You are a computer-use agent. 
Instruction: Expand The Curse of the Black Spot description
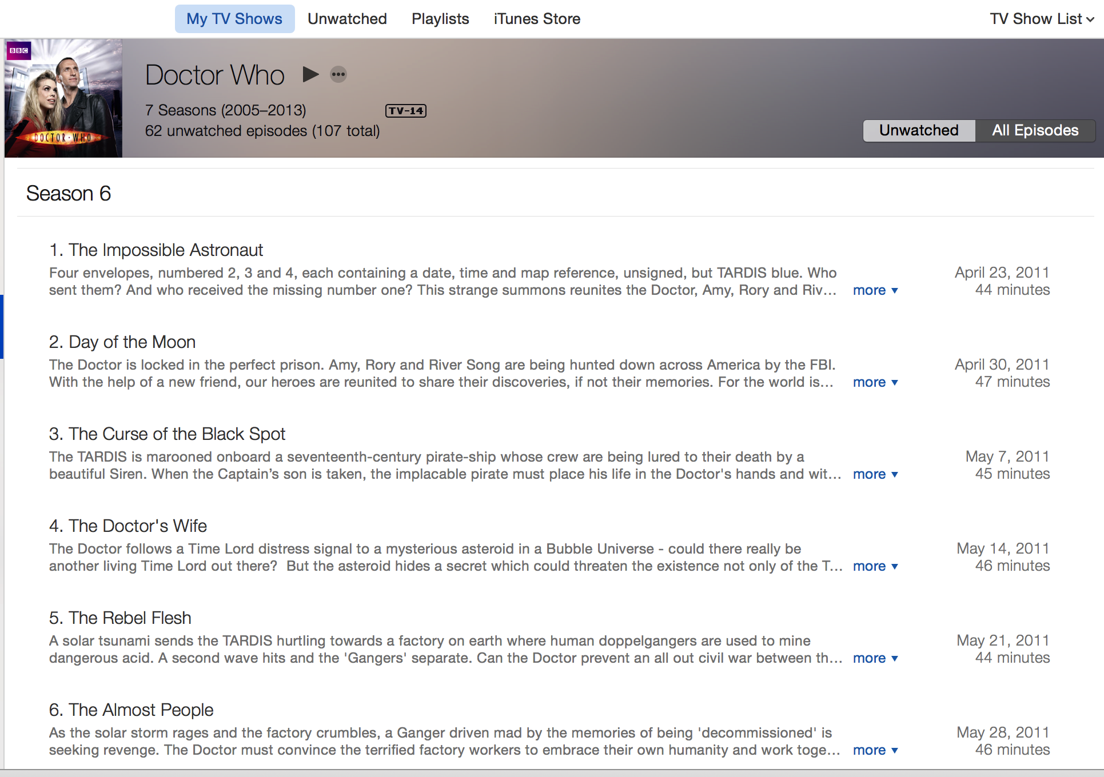[x=875, y=474]
